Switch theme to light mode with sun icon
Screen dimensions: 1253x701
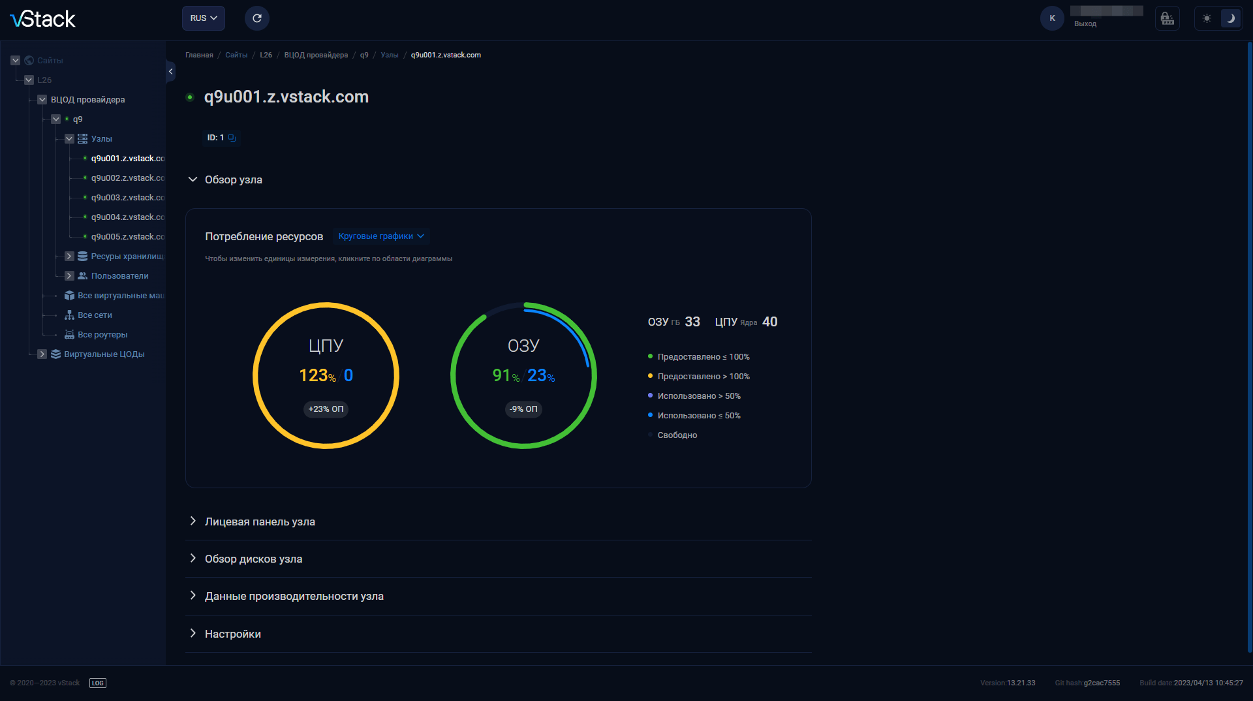[1207, 18]
